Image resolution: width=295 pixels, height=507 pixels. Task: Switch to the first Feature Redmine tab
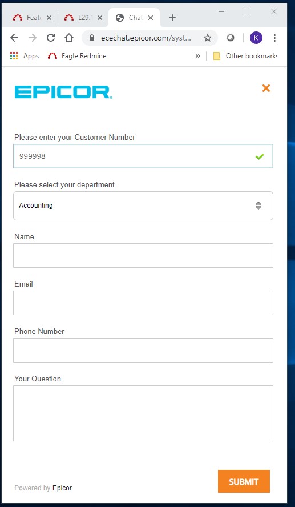point(31,18)
